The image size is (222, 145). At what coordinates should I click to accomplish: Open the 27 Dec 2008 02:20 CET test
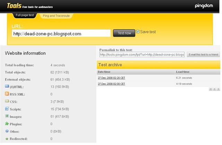tap(111, 78)
